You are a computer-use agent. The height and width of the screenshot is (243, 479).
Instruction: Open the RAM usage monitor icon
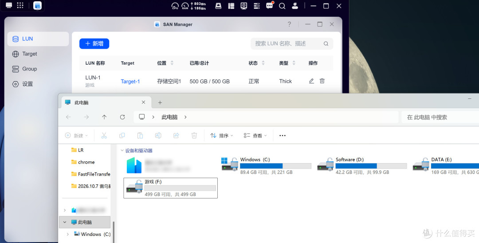click(x=185, y=6)
